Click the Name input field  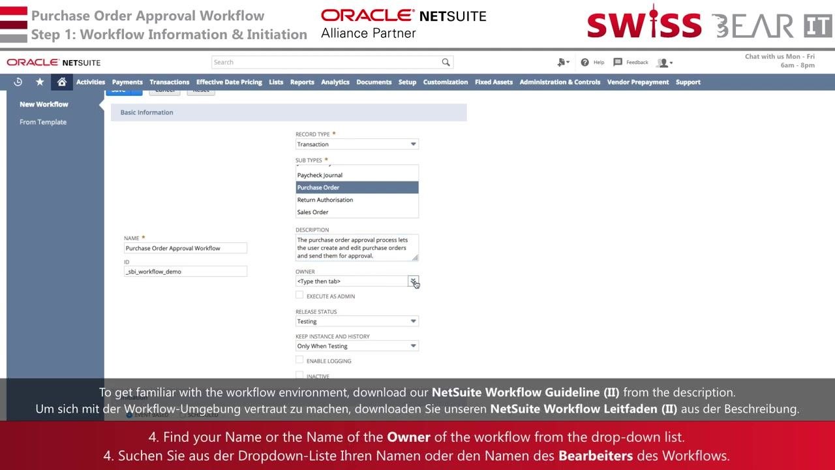click(185, 248)
